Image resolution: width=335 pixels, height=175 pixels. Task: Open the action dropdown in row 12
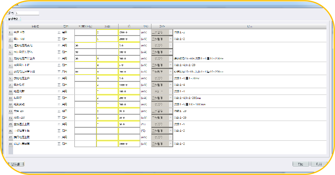(162, 104)
